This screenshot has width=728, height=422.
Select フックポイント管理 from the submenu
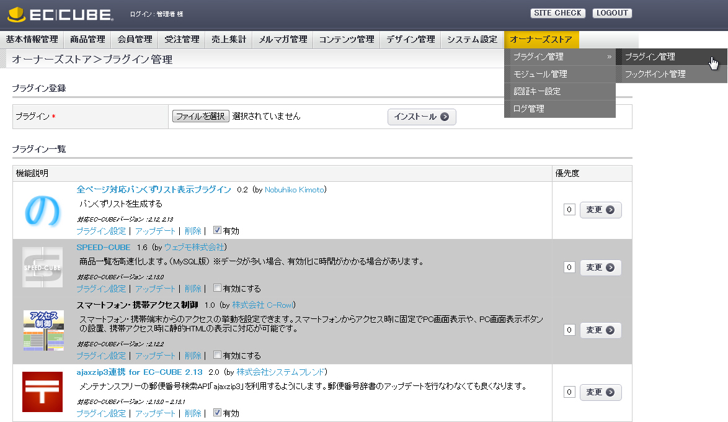click(x=655, y=74)
